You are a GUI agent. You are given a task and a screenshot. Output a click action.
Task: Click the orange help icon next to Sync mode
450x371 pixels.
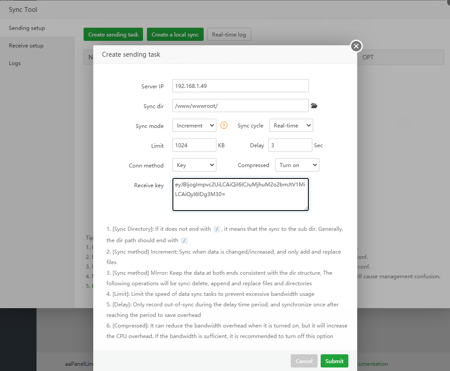(x=224, y=126)
